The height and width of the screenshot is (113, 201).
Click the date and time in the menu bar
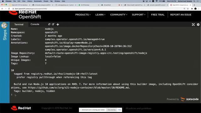(x=171, y=1)
